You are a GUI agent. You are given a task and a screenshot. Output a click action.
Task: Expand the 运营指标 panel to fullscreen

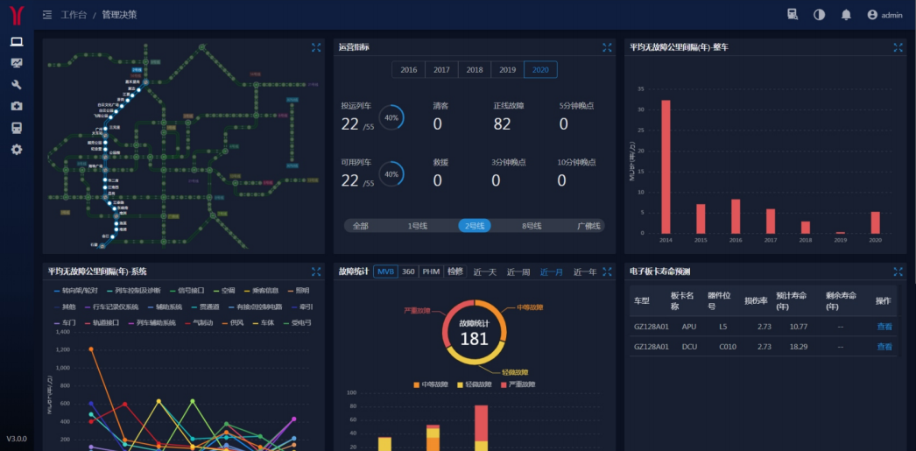coord(607,47)
